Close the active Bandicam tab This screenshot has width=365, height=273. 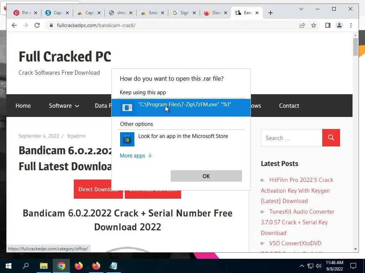click(257, 13)
